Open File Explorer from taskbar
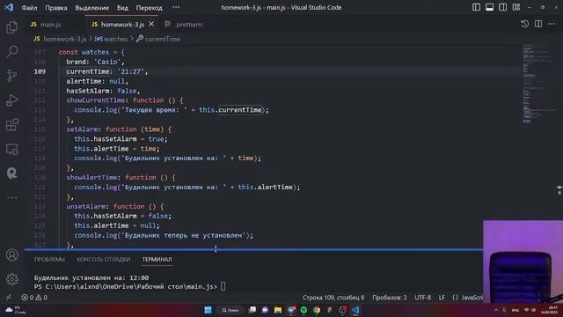This screenshot has height=317, width=563. 278,310
